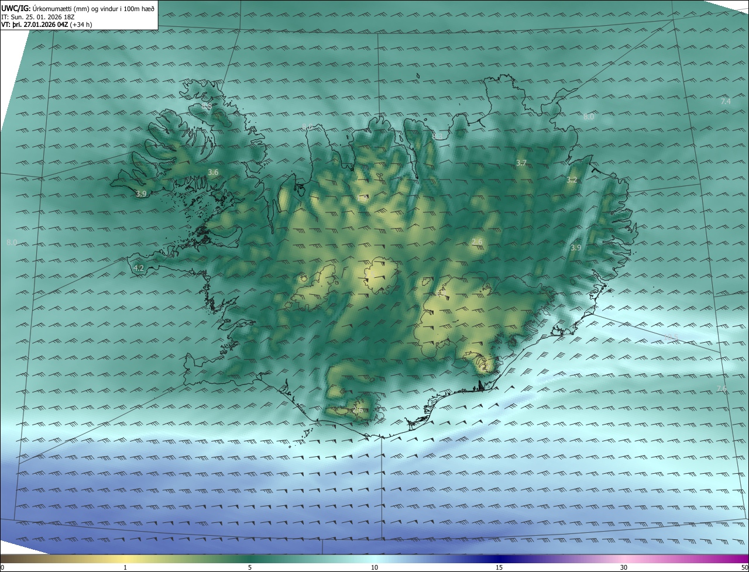Click the 7.4 value label
The width and height of the screenshot is (749, 572).
726,102
